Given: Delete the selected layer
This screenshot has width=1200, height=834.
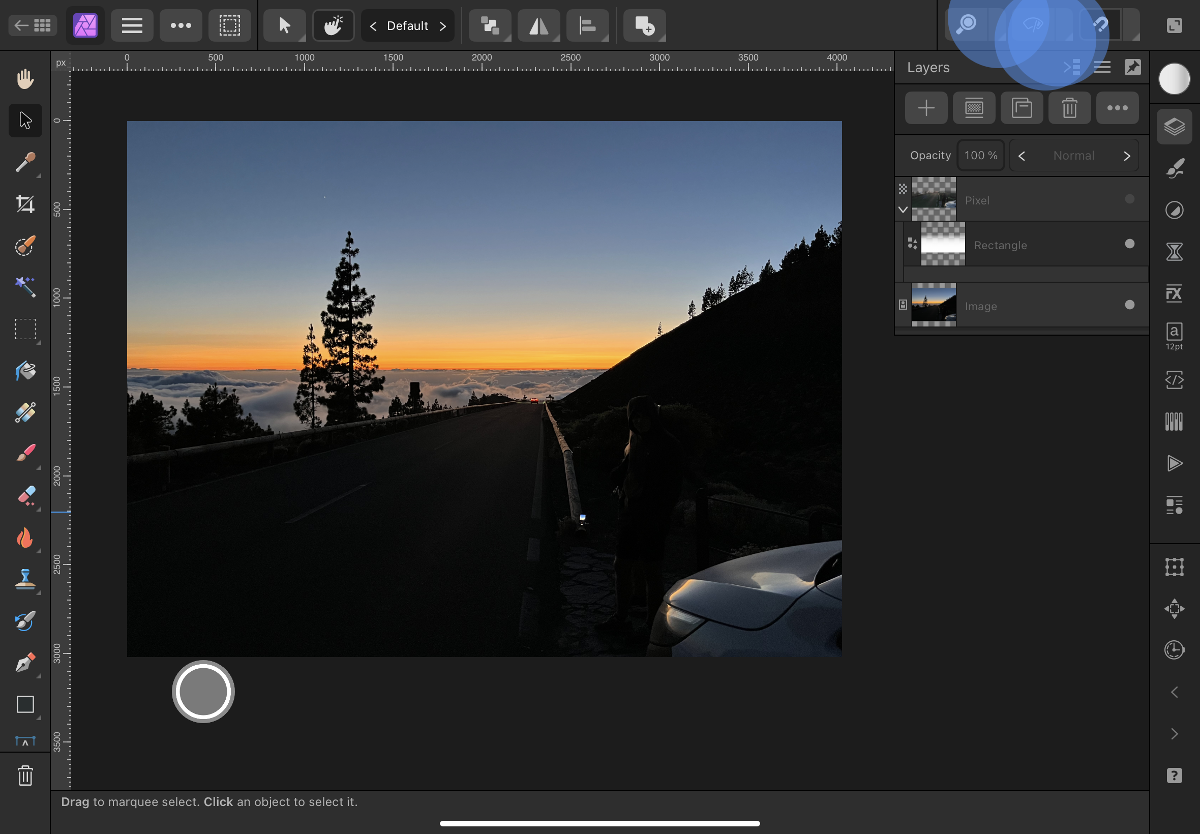Looking at the screenshot, I should 1069,108.
